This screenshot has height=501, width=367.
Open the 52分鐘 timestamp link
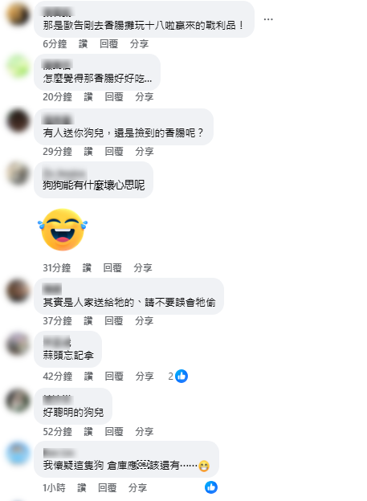tap(58, 432)
